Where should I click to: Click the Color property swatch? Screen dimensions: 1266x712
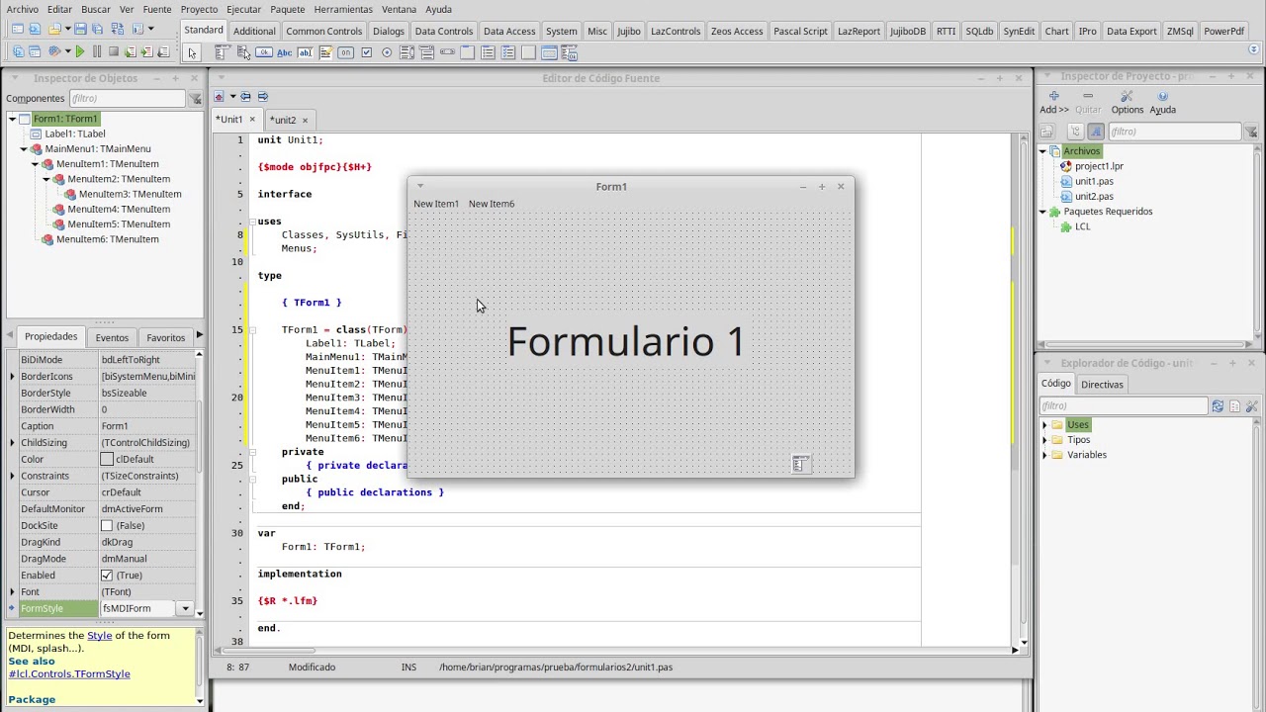pyautogui.click(x=107, y=459)
